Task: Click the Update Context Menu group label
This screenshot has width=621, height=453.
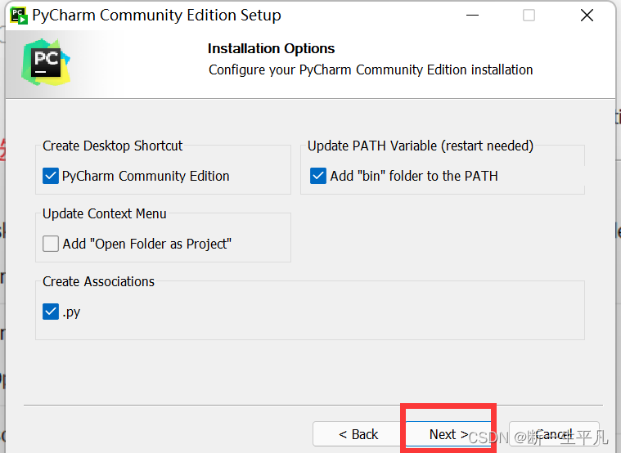Action: tap(105, 214)
